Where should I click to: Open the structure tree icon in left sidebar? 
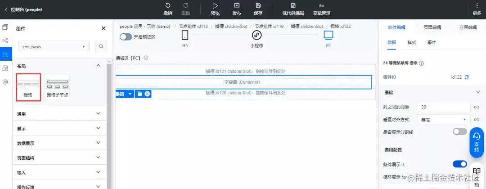point(5,40)
